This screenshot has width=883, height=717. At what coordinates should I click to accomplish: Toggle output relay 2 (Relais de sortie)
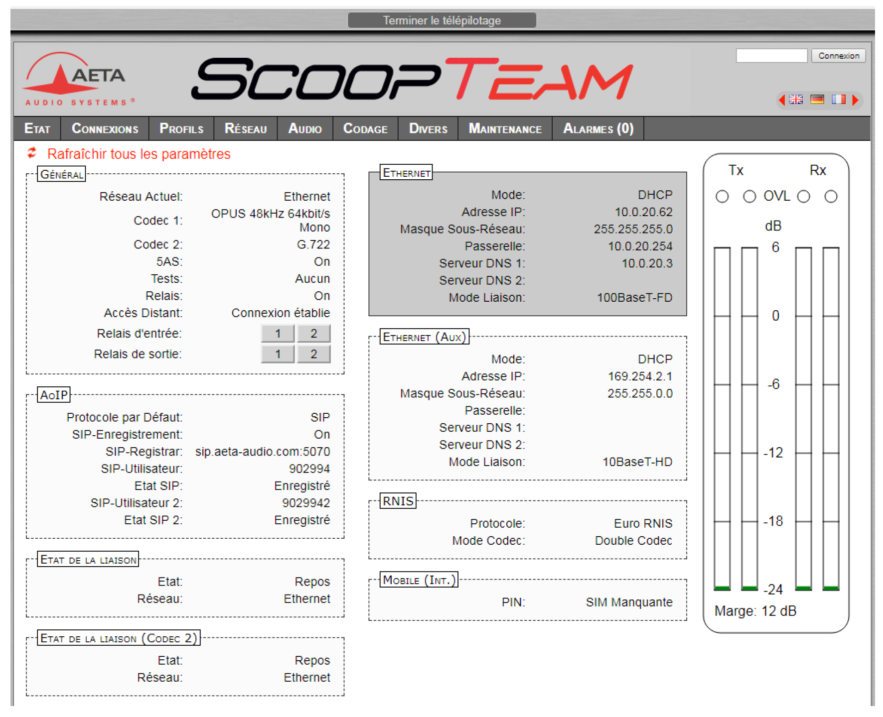pos(313,354)
